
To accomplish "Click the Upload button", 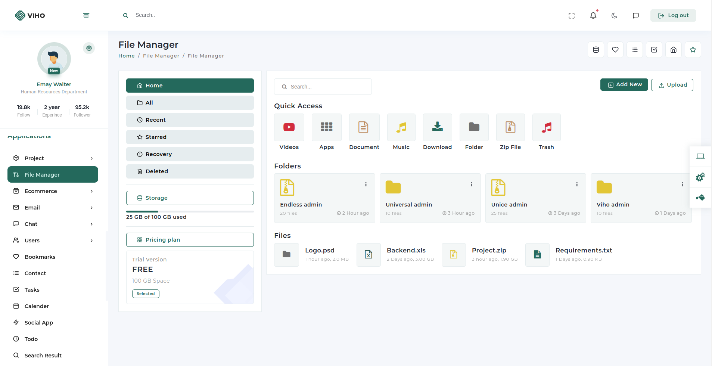I will (x=672, y=85).
